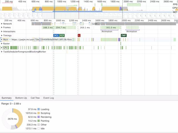Click the DCL timing marker
Image resolution: width=178 pixels, height=133 pixels.
[x=56, y=35]
